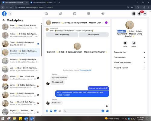Open the emoji picker in message box
151x121 pixels.
tap(103, 111)
